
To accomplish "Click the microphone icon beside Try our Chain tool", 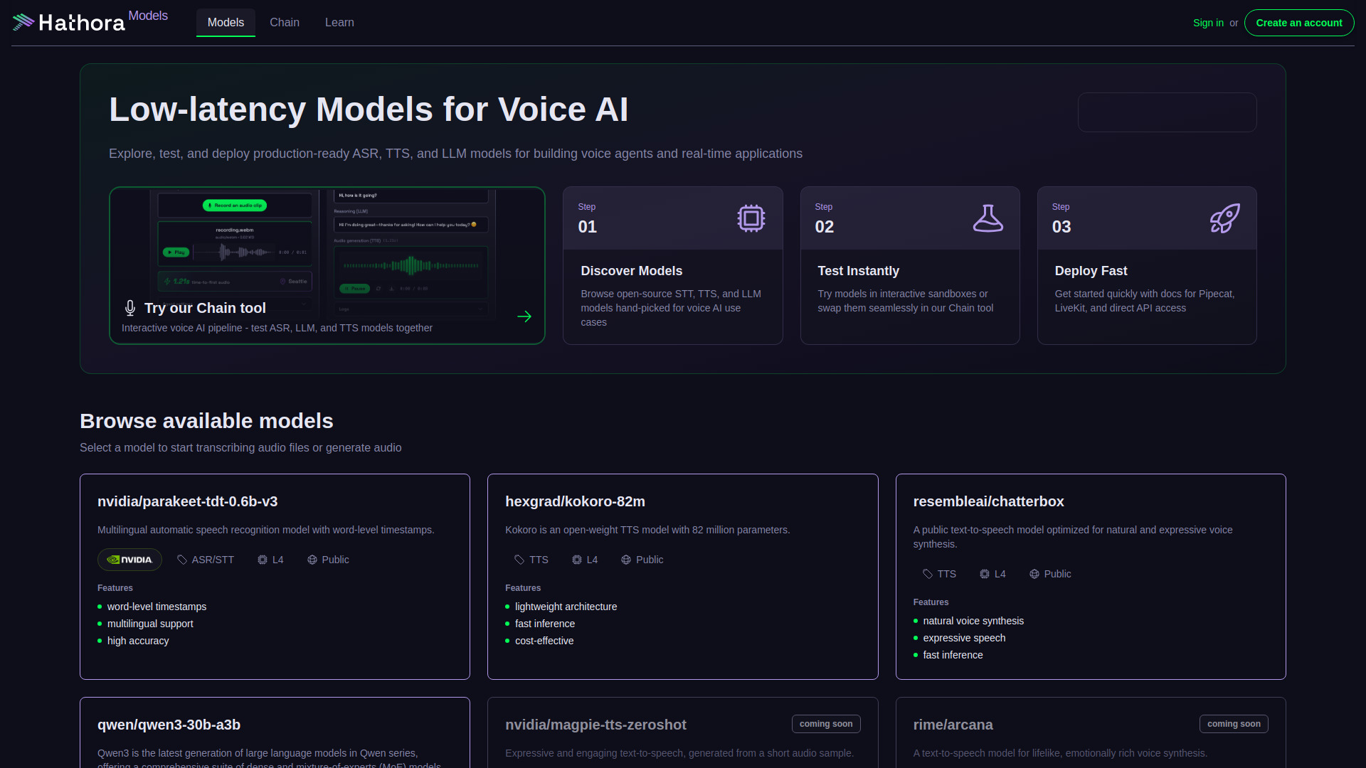I will pyautogui.click(x=130, y=308).
